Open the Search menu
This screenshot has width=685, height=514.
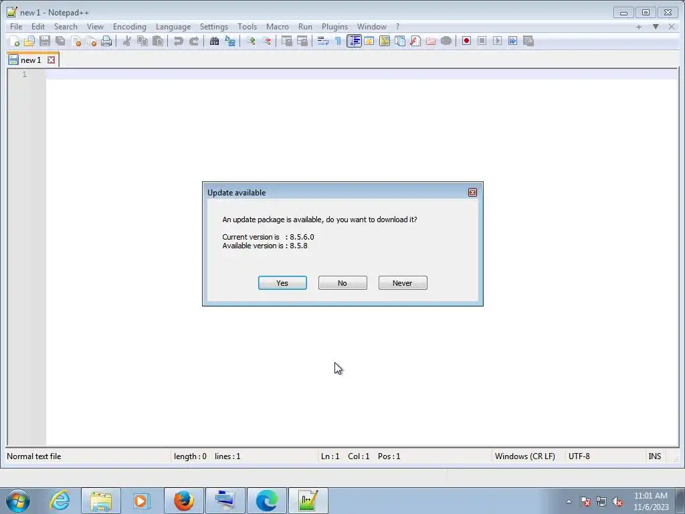pos(66,27)
